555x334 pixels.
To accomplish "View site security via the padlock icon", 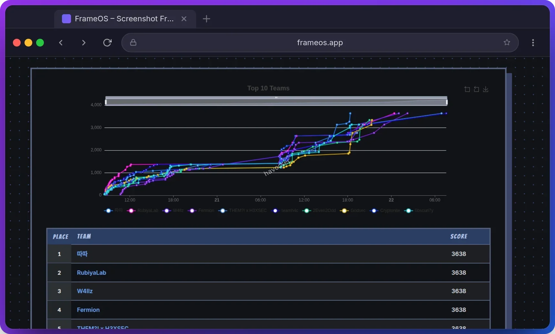I will [133, 42].
